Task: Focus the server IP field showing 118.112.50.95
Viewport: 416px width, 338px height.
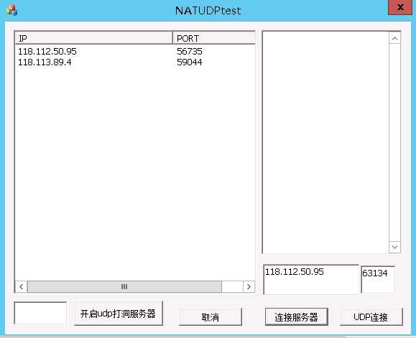Action: (x=311, y=279)
